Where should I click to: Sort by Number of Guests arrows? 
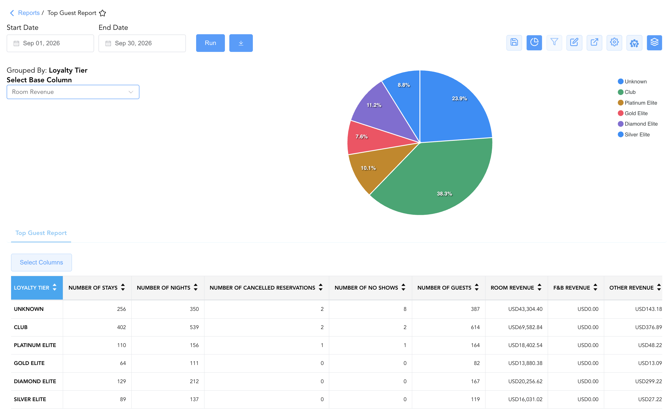coord(477,287)
